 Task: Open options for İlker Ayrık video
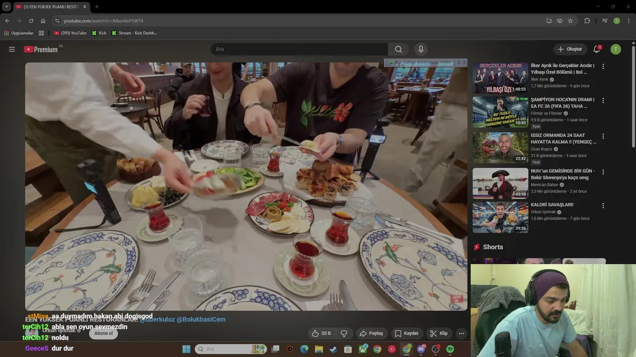coord(603,66)
